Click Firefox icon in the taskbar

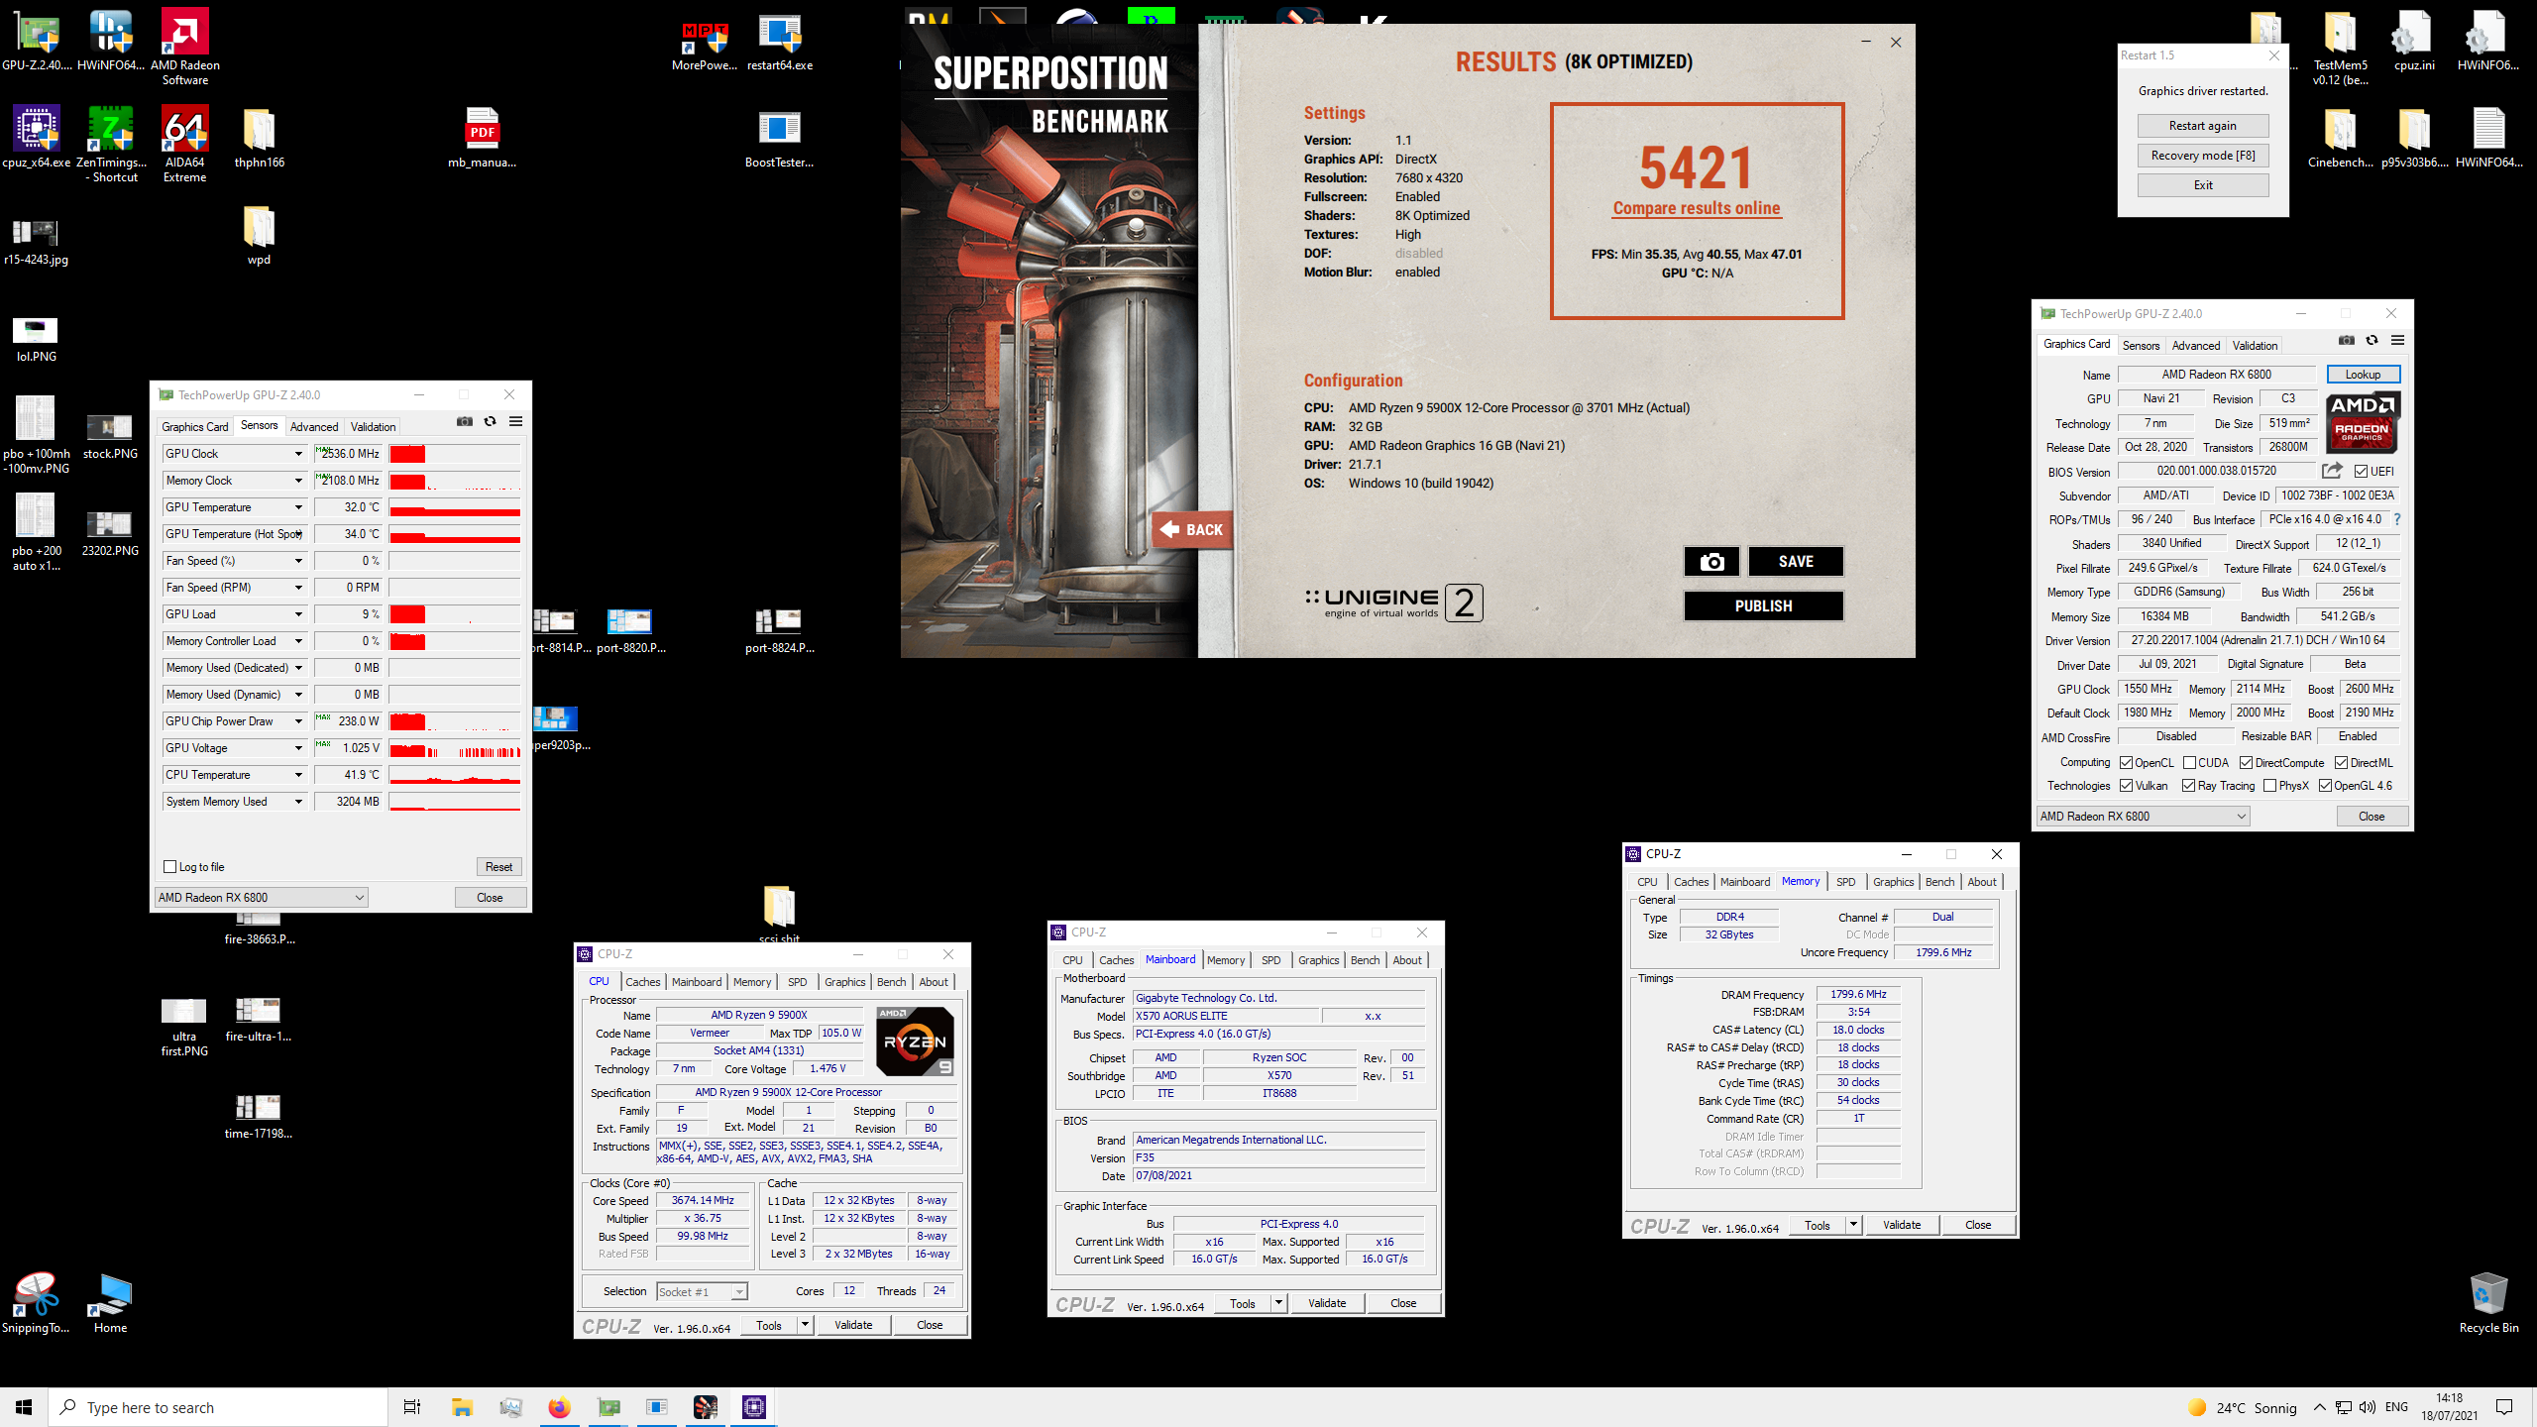point(559,1407)
